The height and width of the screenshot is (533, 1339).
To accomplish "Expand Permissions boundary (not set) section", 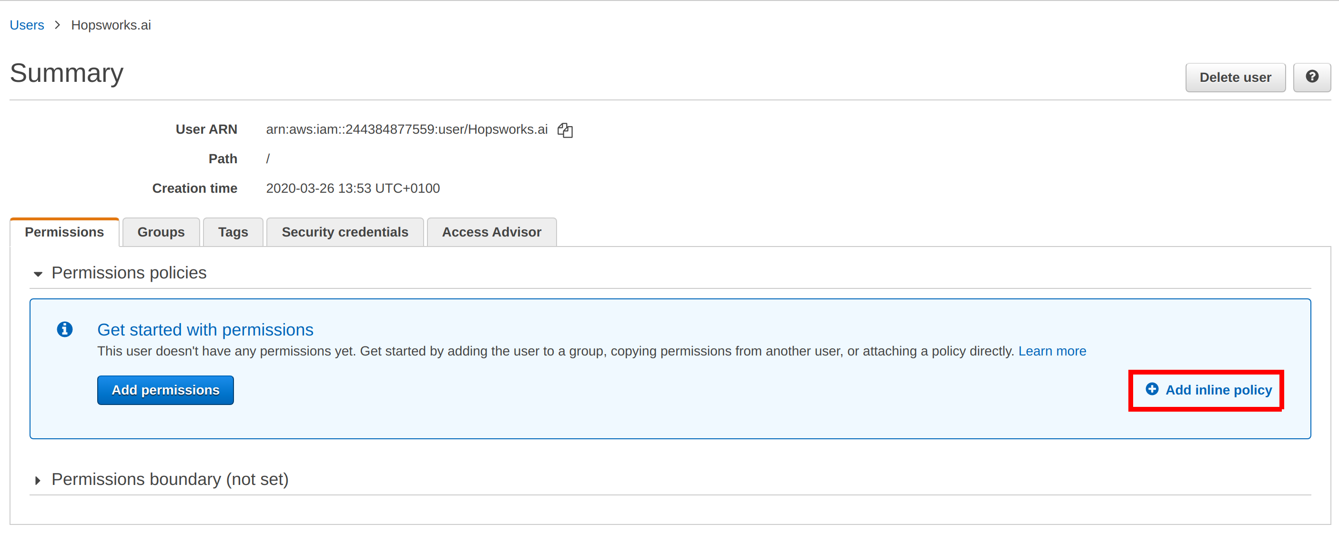I will point(38,480).
